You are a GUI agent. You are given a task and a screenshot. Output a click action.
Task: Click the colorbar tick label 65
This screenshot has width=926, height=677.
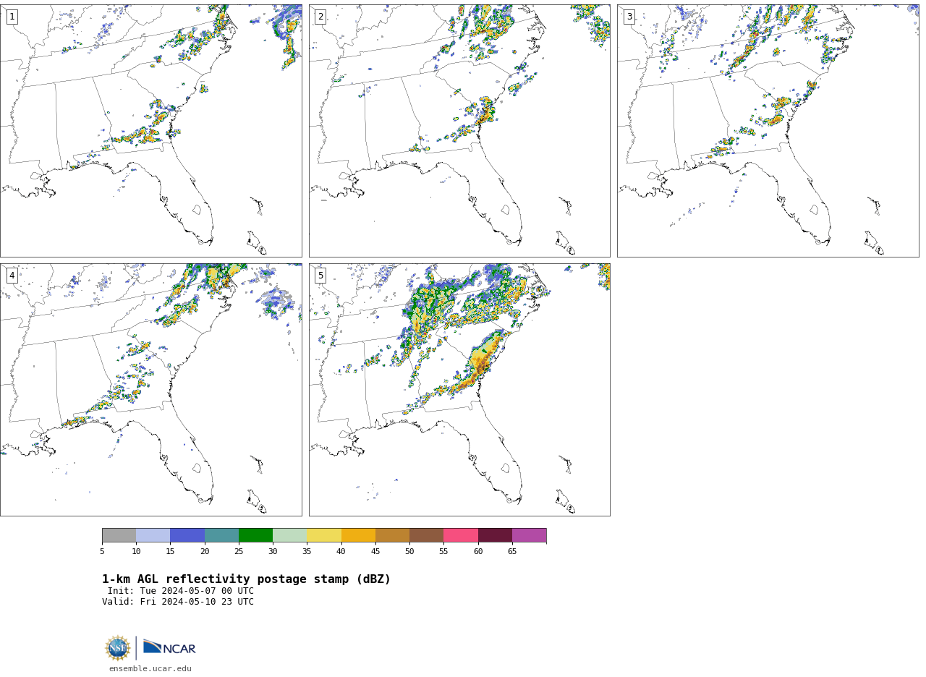pyautogui.click(x=512, y=552)
